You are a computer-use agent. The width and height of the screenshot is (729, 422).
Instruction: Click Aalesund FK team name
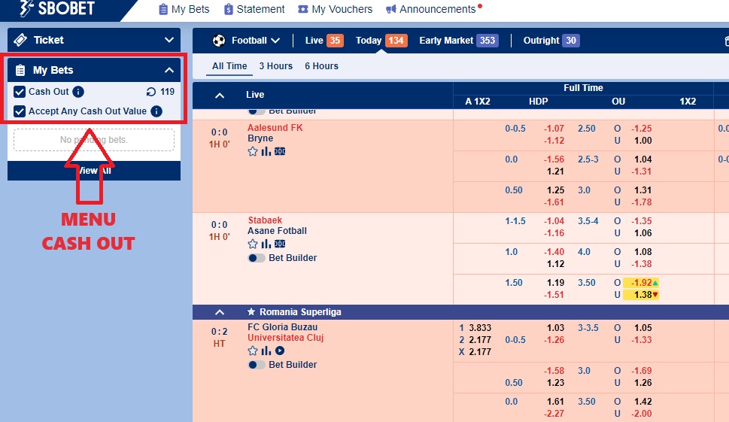(x=275, y=127)
